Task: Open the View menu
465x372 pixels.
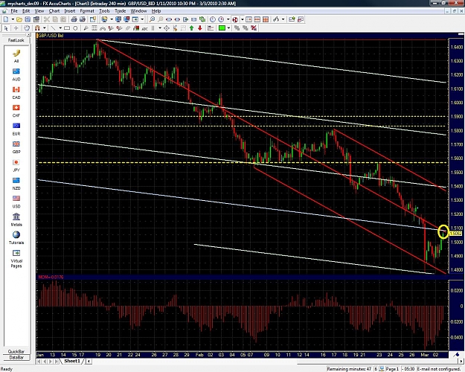Action: coord(39,11)
